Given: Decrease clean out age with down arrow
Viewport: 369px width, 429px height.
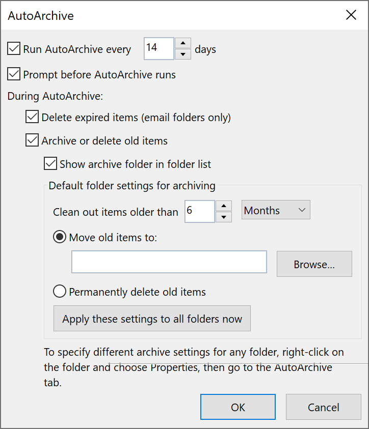Looking at the screenshot, I should coord(224,217).
